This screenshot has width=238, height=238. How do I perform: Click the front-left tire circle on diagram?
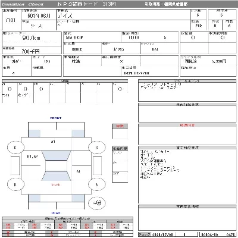pos(15,148)
